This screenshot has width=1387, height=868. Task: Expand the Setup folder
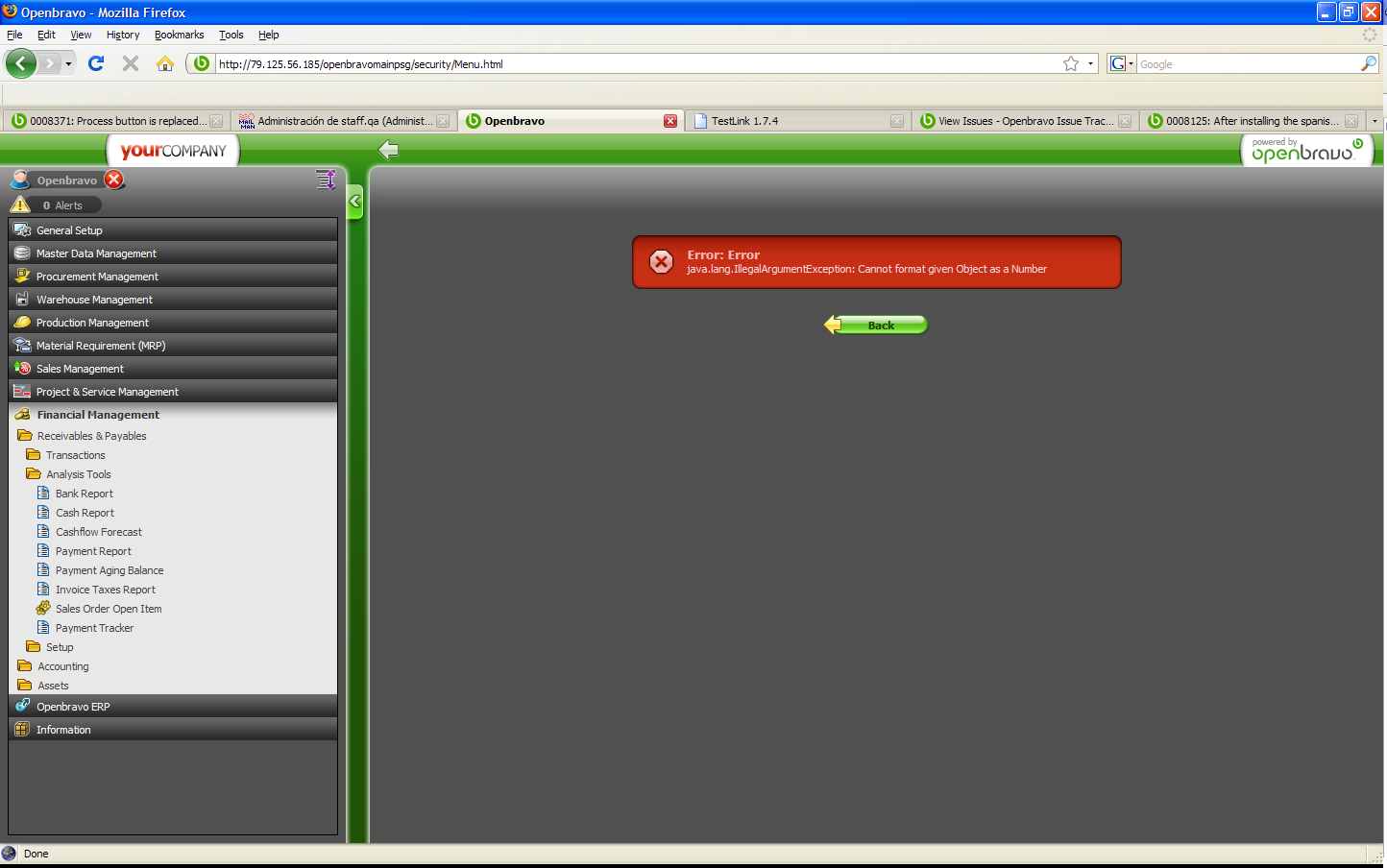[x=51, y=647]
